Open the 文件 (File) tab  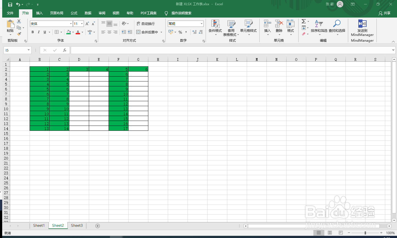pyautogui.click(x=10, y=13)
